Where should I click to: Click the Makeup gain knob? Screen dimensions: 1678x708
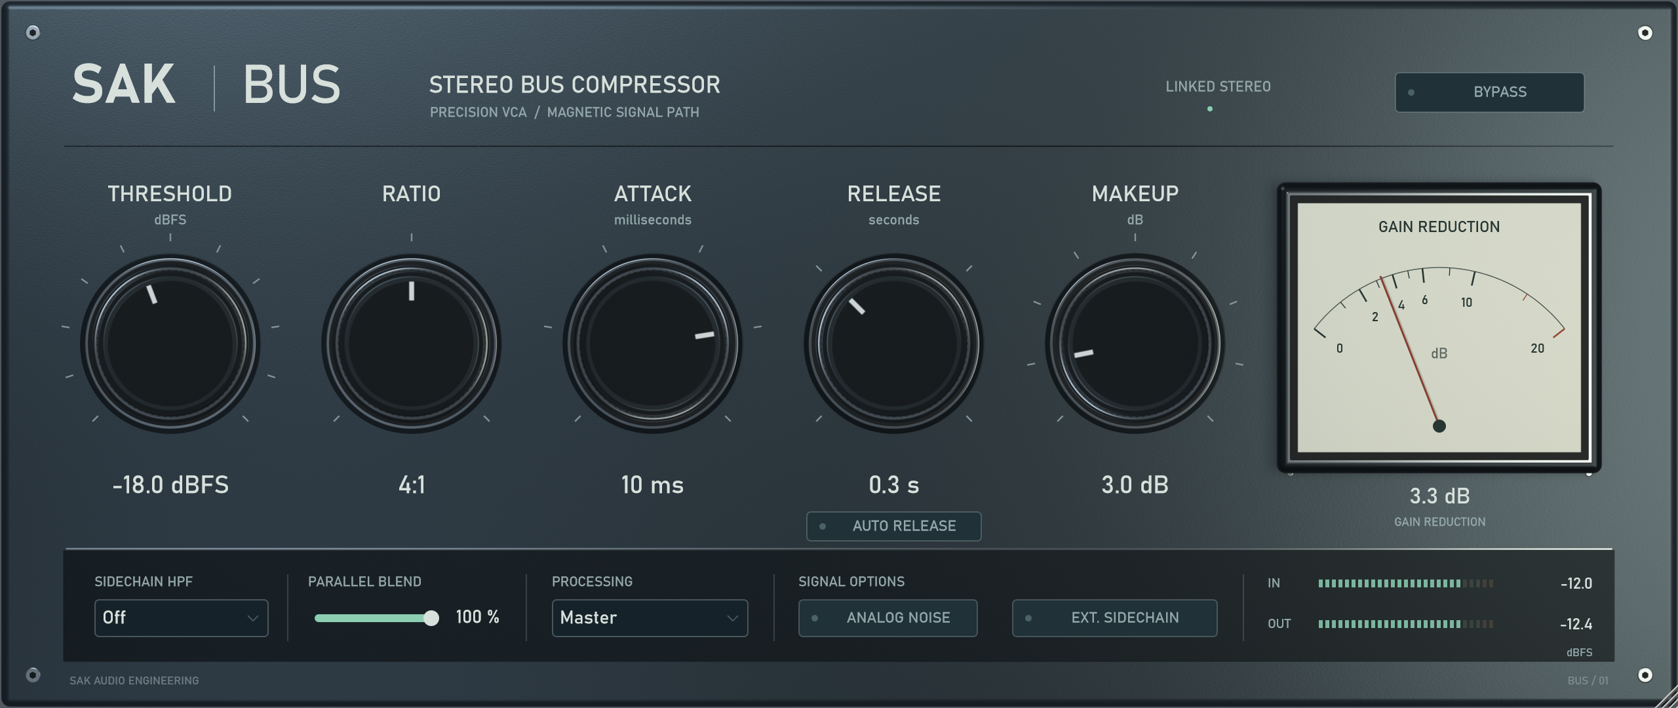(1135, 344)
